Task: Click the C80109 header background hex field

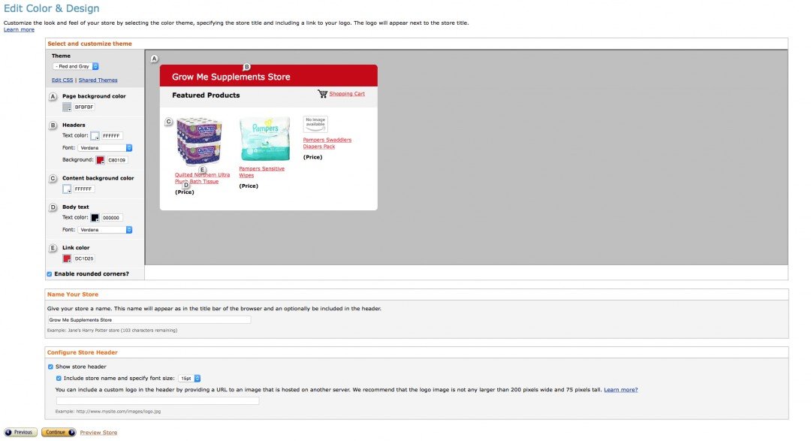Action: point(117,161)
